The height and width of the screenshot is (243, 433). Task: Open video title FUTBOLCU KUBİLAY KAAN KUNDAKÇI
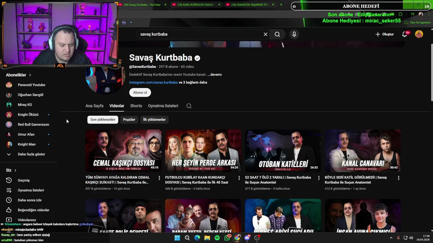point(197,180)
